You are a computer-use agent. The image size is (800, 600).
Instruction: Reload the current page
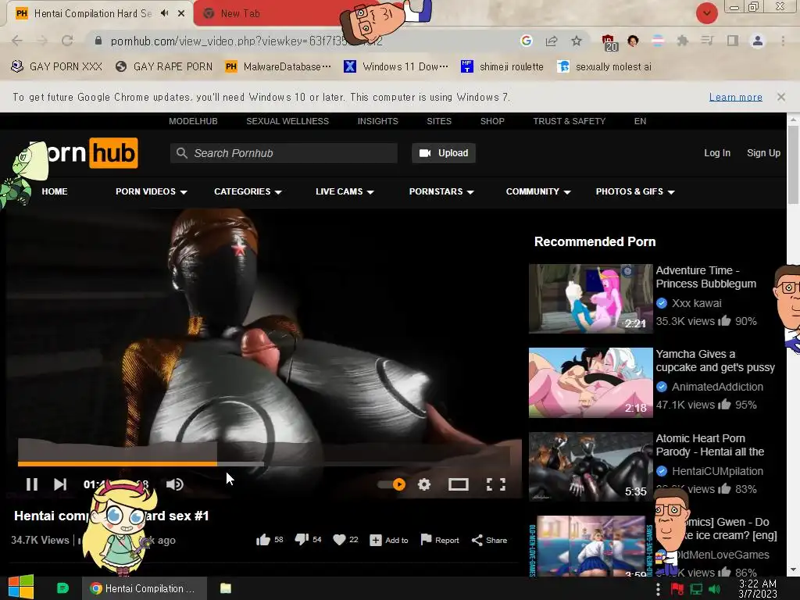pyautogui.click(x=67, y=41)
